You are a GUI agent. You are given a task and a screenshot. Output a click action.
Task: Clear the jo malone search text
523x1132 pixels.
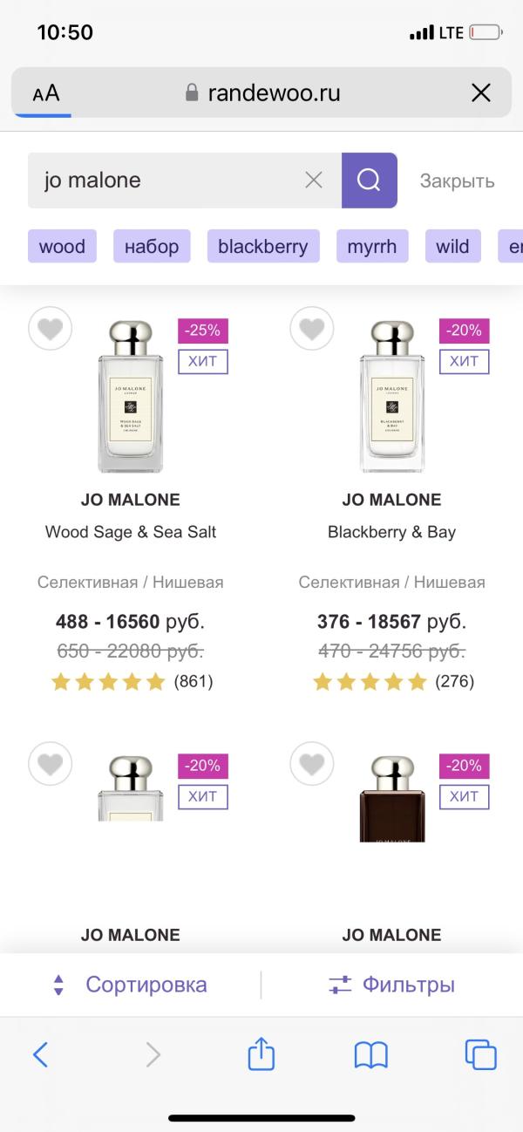point(314,181)
